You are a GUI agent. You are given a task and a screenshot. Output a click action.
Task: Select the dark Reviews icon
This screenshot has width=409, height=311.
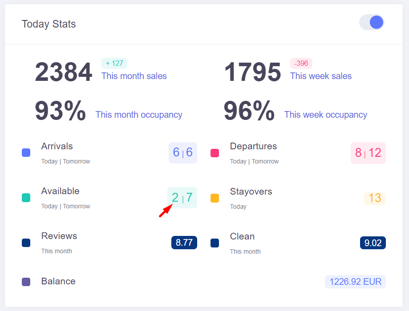coord(26,243)
